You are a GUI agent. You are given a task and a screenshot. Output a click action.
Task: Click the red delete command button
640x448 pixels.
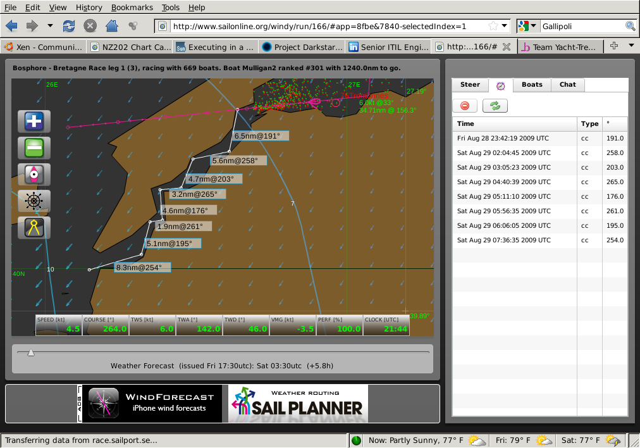pyautogui.click(x=464, y=106)
